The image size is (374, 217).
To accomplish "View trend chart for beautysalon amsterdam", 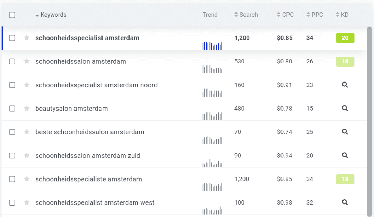I will [212, 116].
